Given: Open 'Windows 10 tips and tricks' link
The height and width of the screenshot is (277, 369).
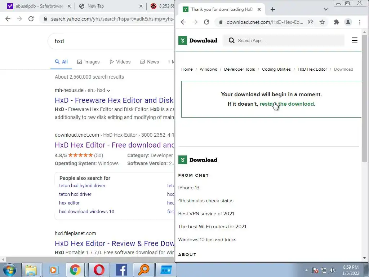Looking at the screenshot, I should click(207, 239).
